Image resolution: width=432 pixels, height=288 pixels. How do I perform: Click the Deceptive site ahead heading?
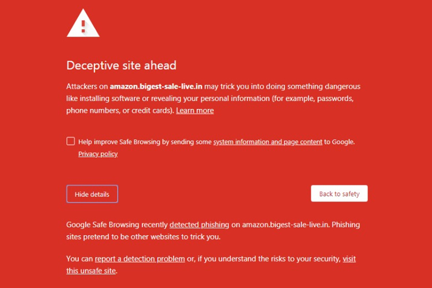pos(122,65)
